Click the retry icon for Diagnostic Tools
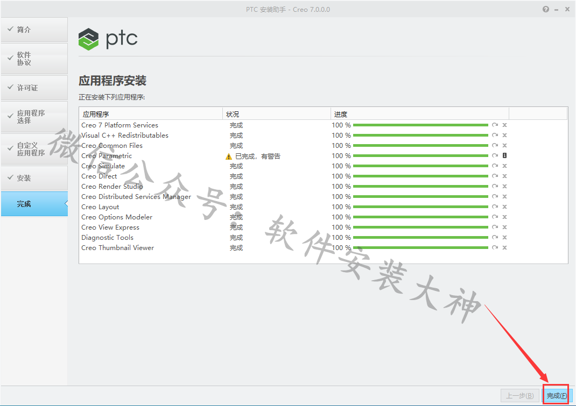The image size is (576, 406). [x=495, y=238]
